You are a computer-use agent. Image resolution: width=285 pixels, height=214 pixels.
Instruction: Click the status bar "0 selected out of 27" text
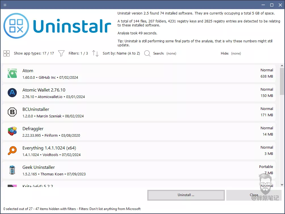tap(18, 209)
